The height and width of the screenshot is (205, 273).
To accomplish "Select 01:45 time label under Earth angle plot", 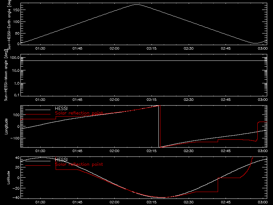I will pyautogui.click(x=77, y=48).
